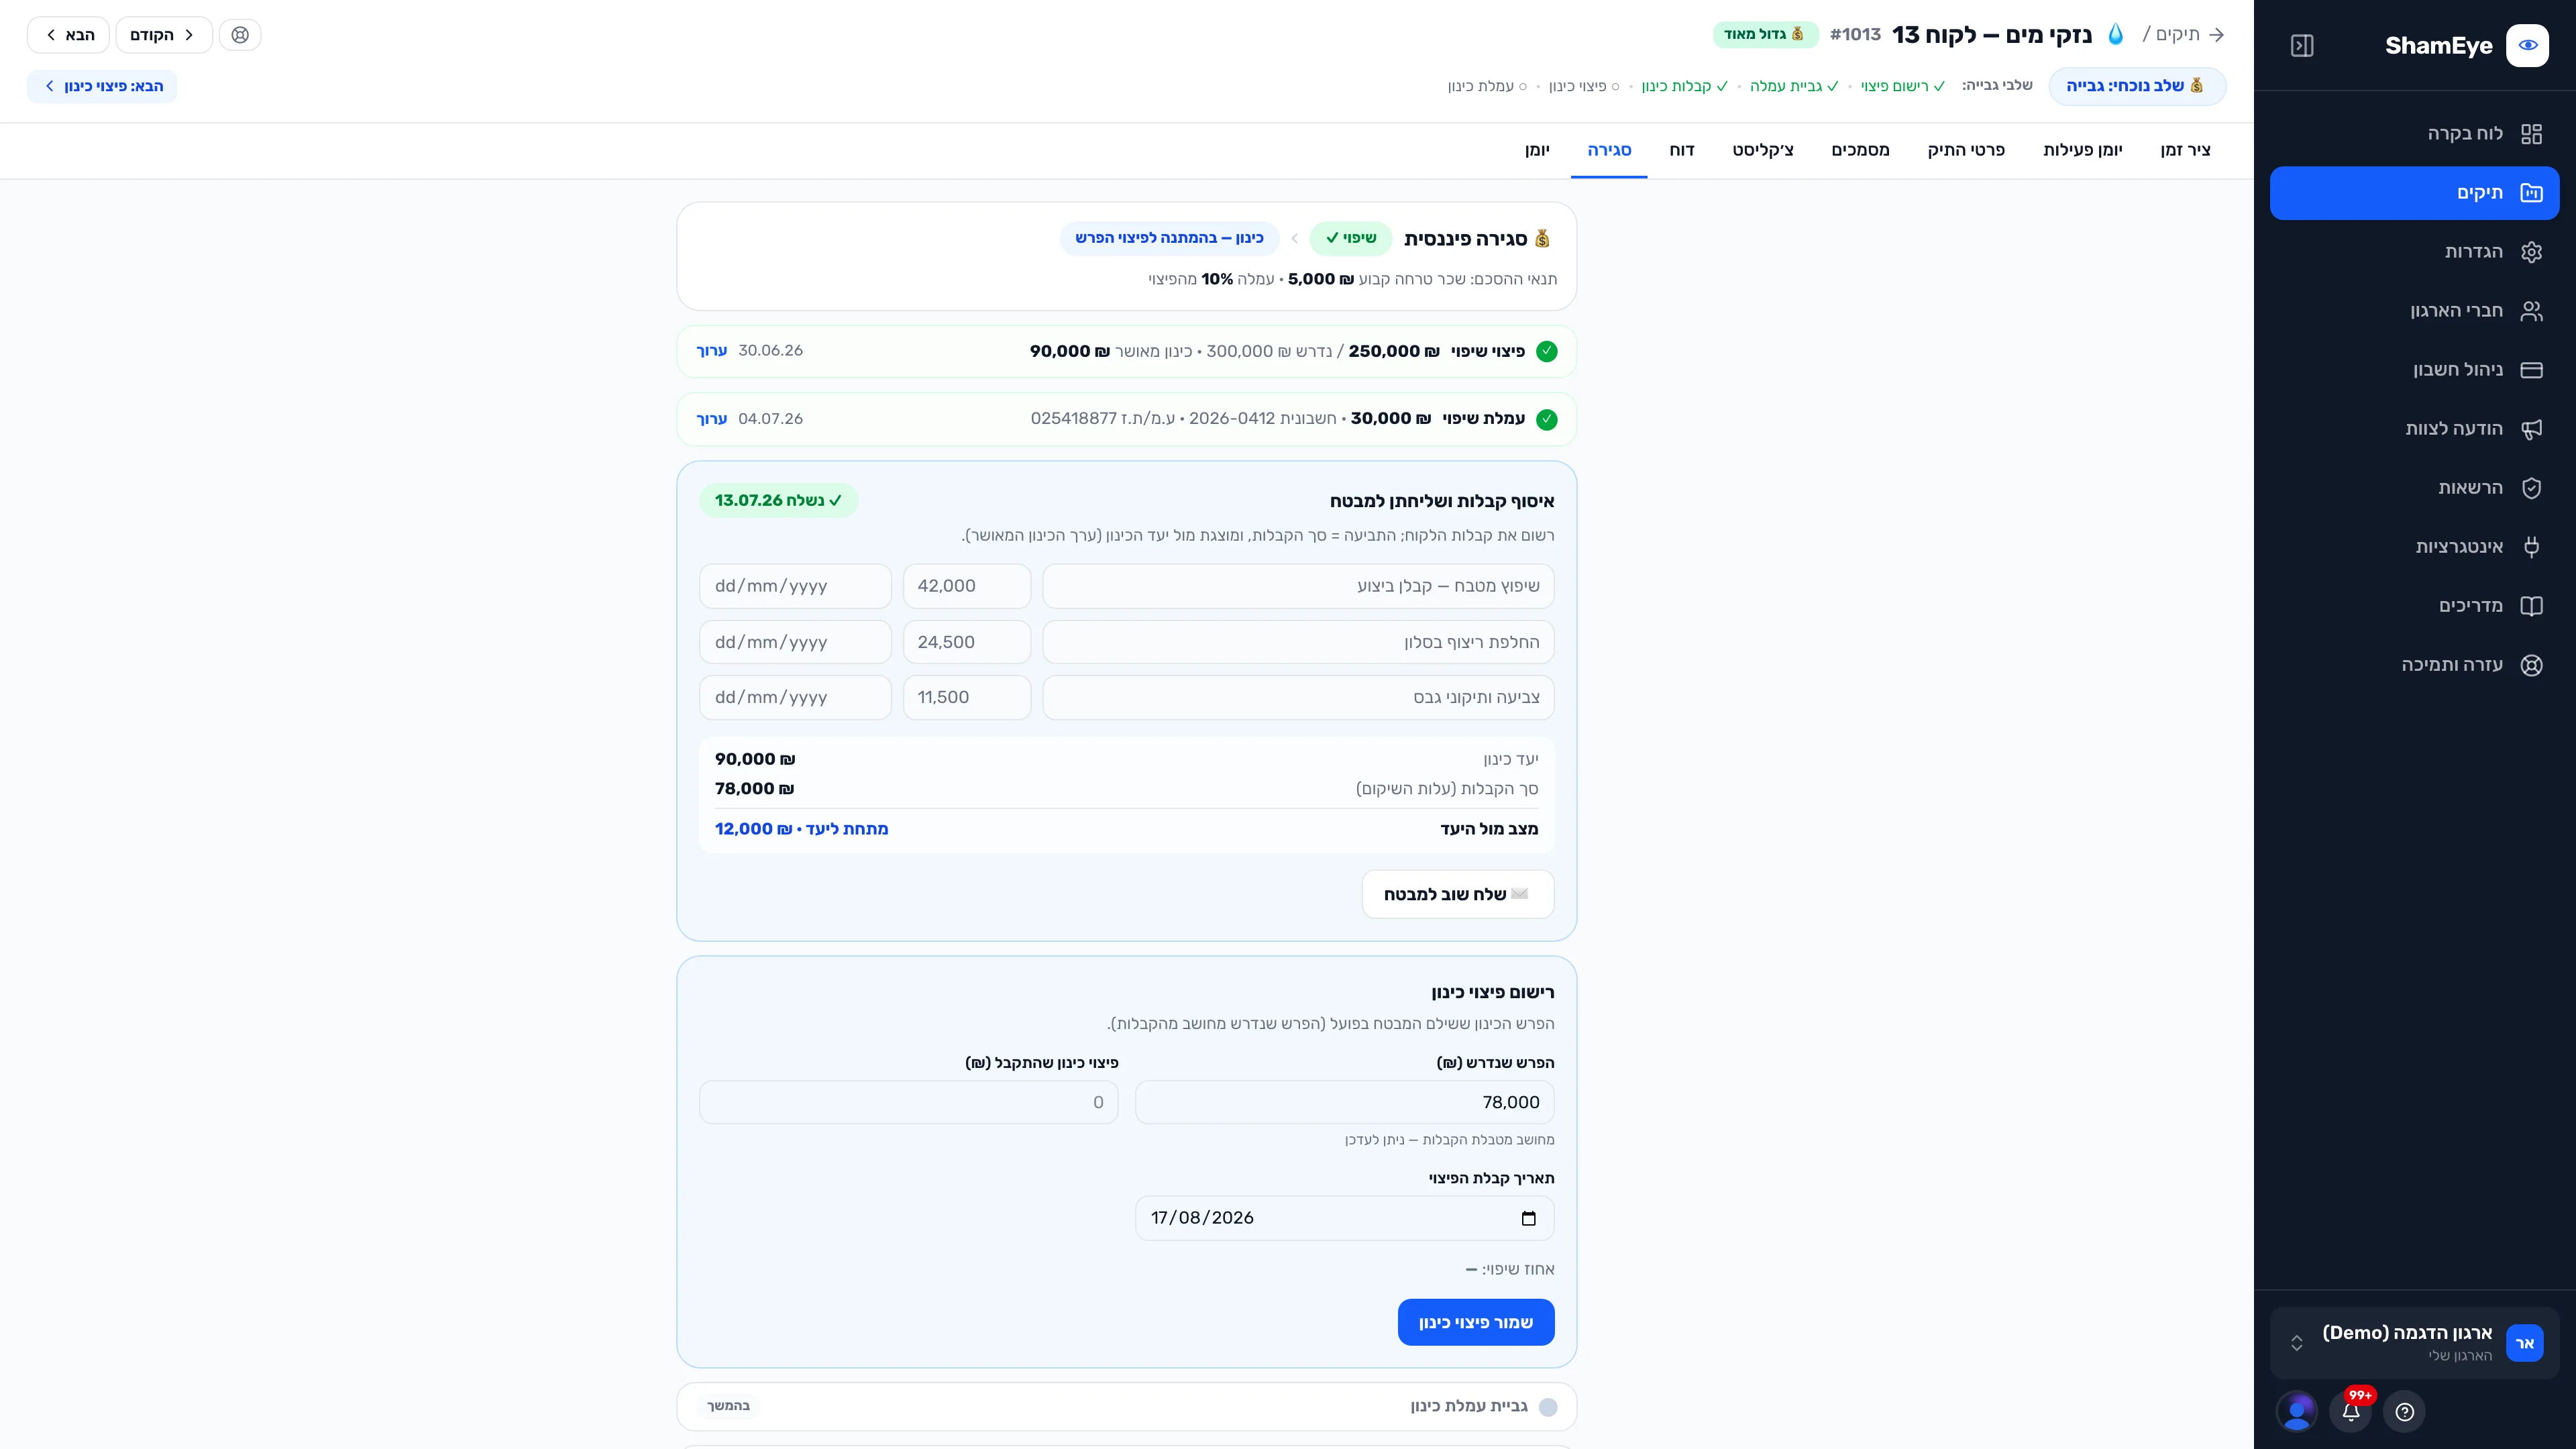Open אינטגרציות plug icon
The height and width of the screenshot is (1449, 2576).
(x=2531, y=547)
